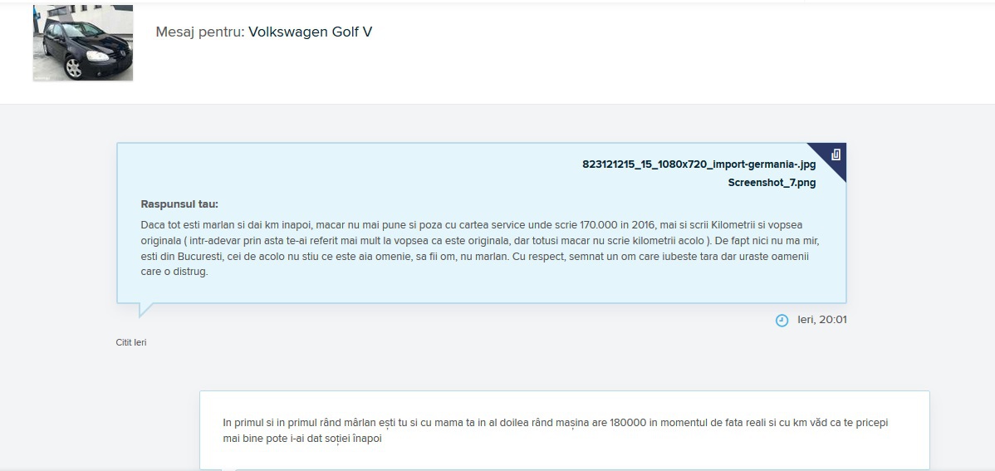Click the blue message's speech bubble tail
The width and height of the screenshot is (995, 471).
pyautogui.click(x=145, y=310)
